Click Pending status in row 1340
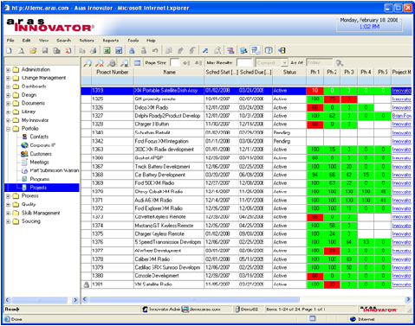415x326 pixels. [282, 132]
